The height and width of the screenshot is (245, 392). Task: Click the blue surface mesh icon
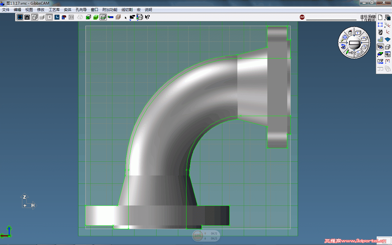click(388, 40)
